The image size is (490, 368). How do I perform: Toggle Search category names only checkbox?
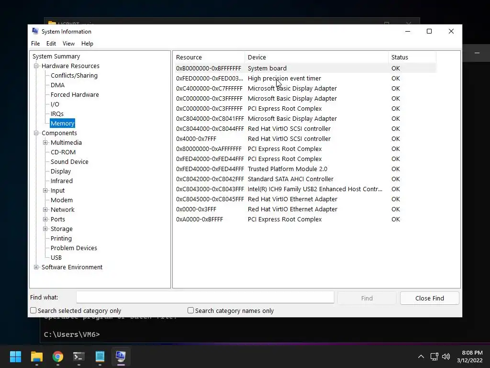(x=190, y=310)
